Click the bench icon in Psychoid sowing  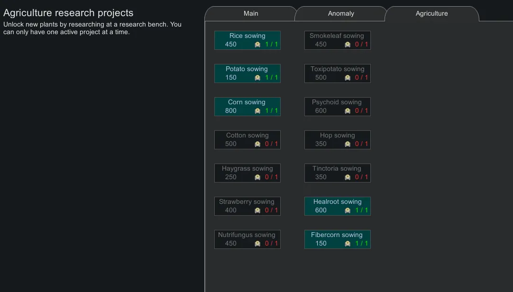click(x=348, y=111)
